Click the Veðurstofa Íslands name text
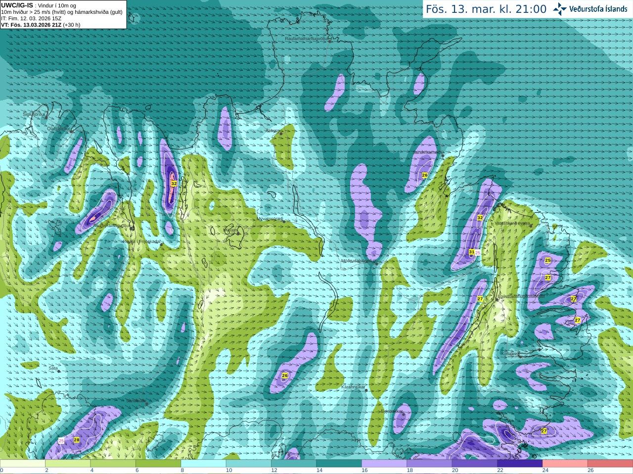The width and height of the screenshot is (633, 474). coord(598,9)
